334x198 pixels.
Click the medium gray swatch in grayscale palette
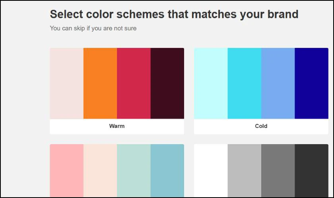[278, 171]
